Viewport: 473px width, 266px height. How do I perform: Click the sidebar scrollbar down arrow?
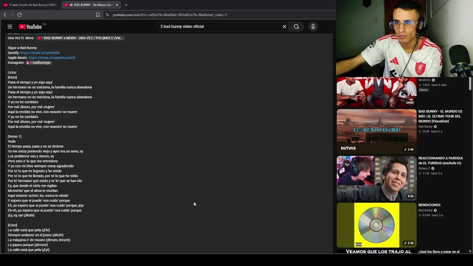point(470,252)
